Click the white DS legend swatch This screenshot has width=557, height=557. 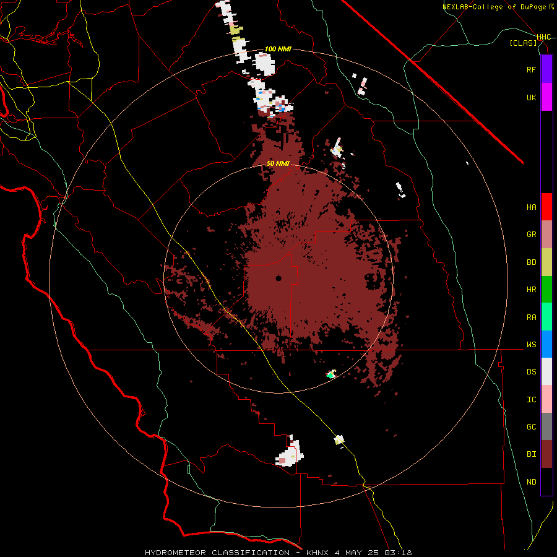click(546, 371)
